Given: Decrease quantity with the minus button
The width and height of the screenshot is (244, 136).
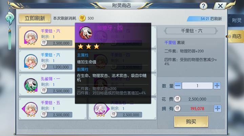Looking at the screenshot, I should 178,86.
